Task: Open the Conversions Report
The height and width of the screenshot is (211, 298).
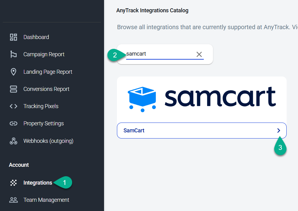Action: coord(46,89)
